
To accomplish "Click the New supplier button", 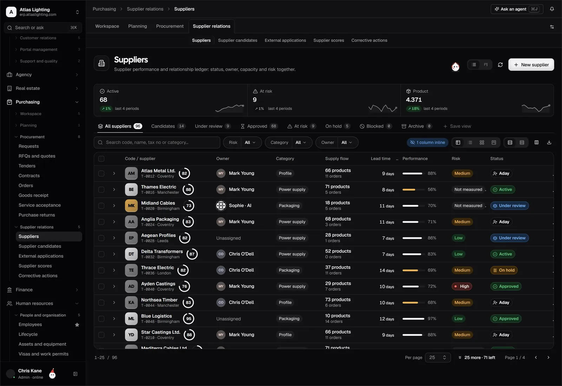I will [x=531, y=65].
